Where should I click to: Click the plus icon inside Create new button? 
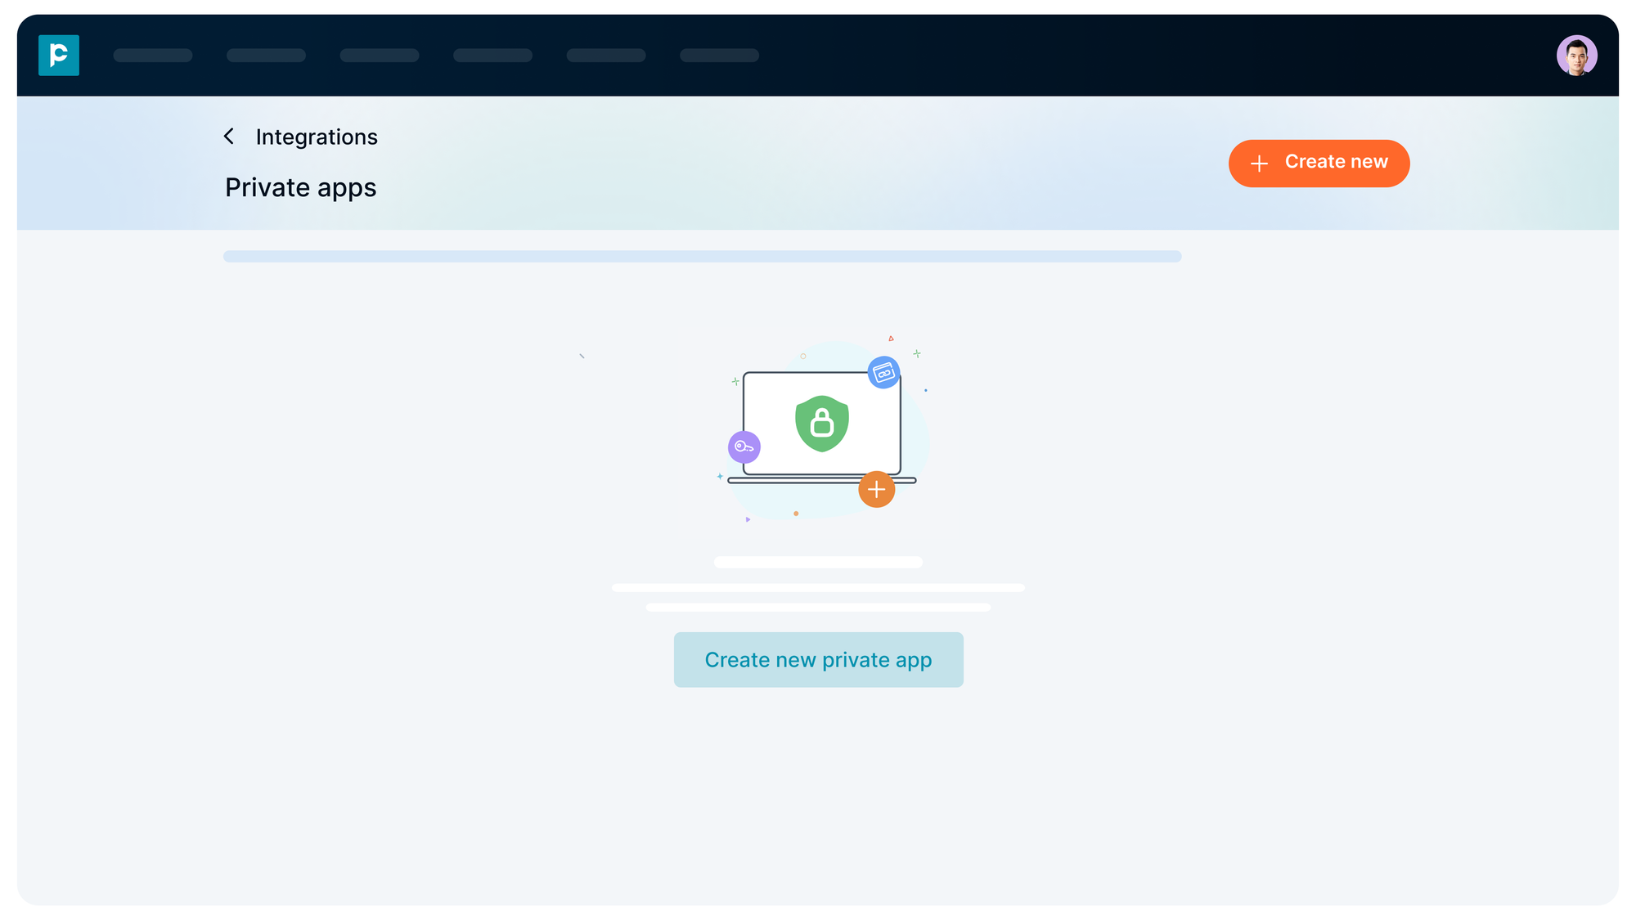click(x=1258, y=164)
